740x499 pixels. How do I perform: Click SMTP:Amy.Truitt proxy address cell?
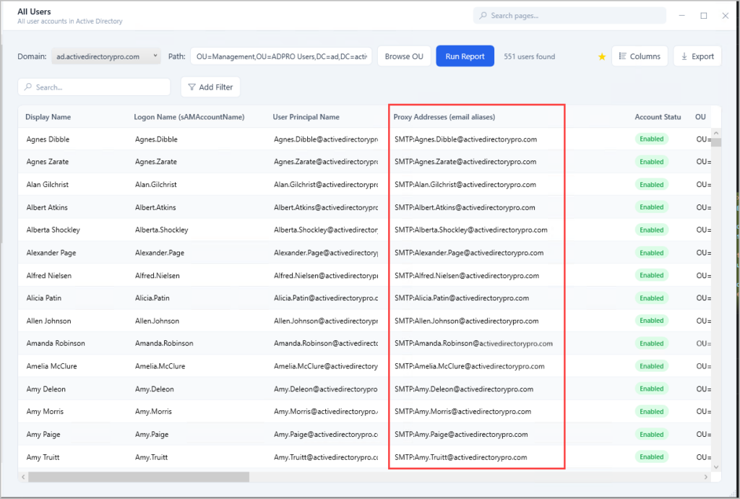pos(460,457)
